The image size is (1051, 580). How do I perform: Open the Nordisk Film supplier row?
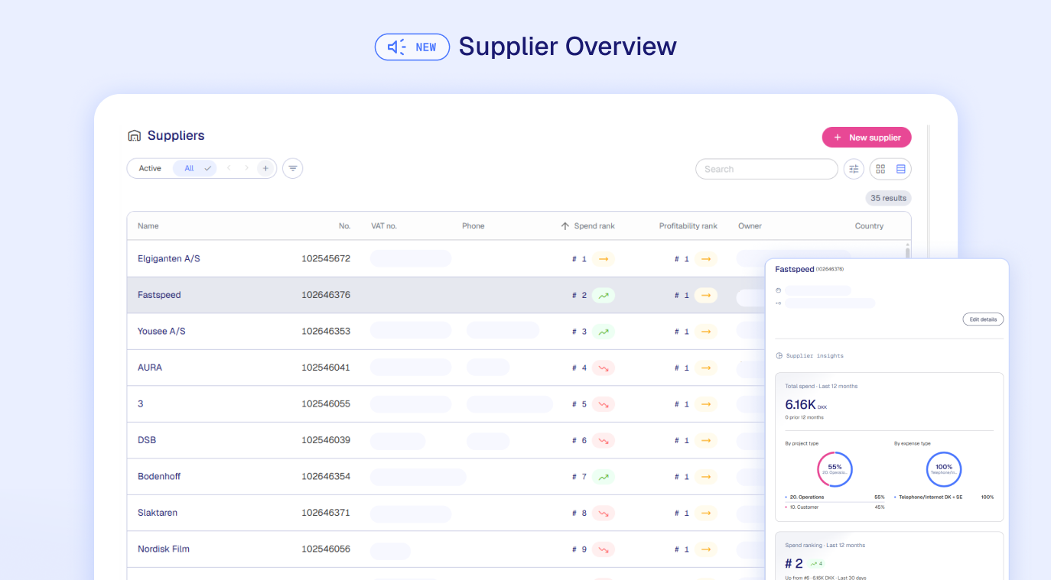coord(446,549)
